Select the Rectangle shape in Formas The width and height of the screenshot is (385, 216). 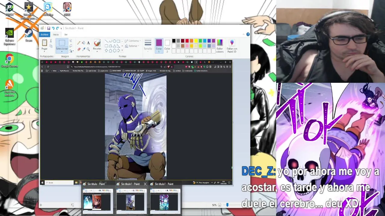[118, 41]
